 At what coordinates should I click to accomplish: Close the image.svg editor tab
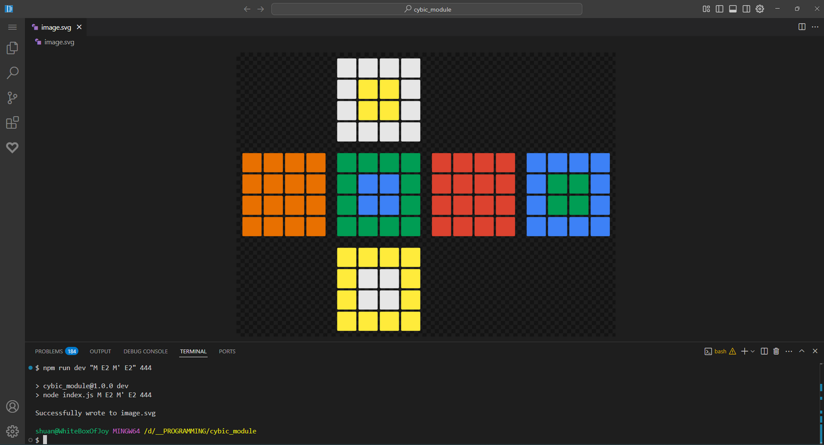click(x=79, y=27)
